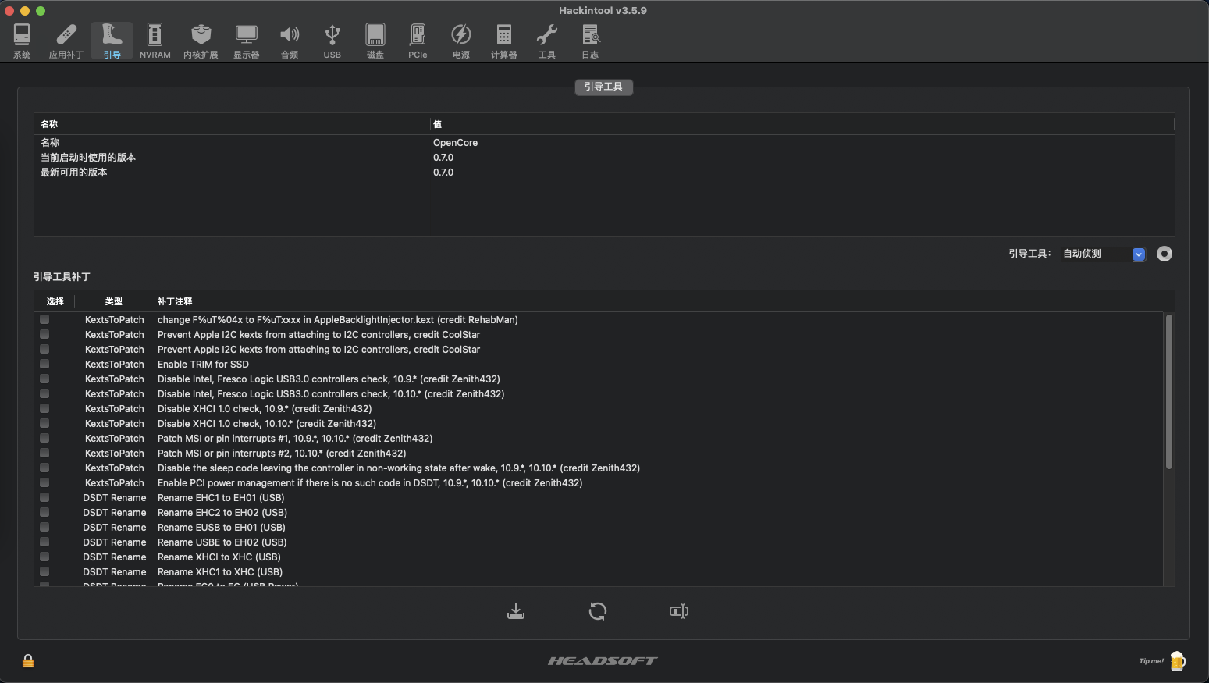This screenshot has height=683, width=1209.
Task: Select 'Disable XHCI 1.0 check, 10.10.*' row
Action: coord(599,424)
